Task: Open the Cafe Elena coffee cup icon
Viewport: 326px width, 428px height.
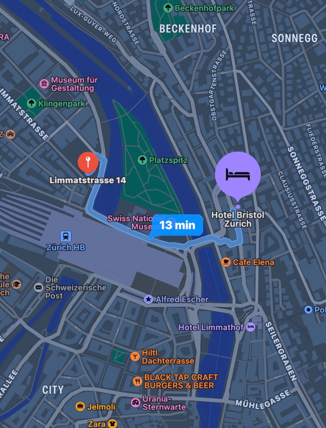Action: 226,262
